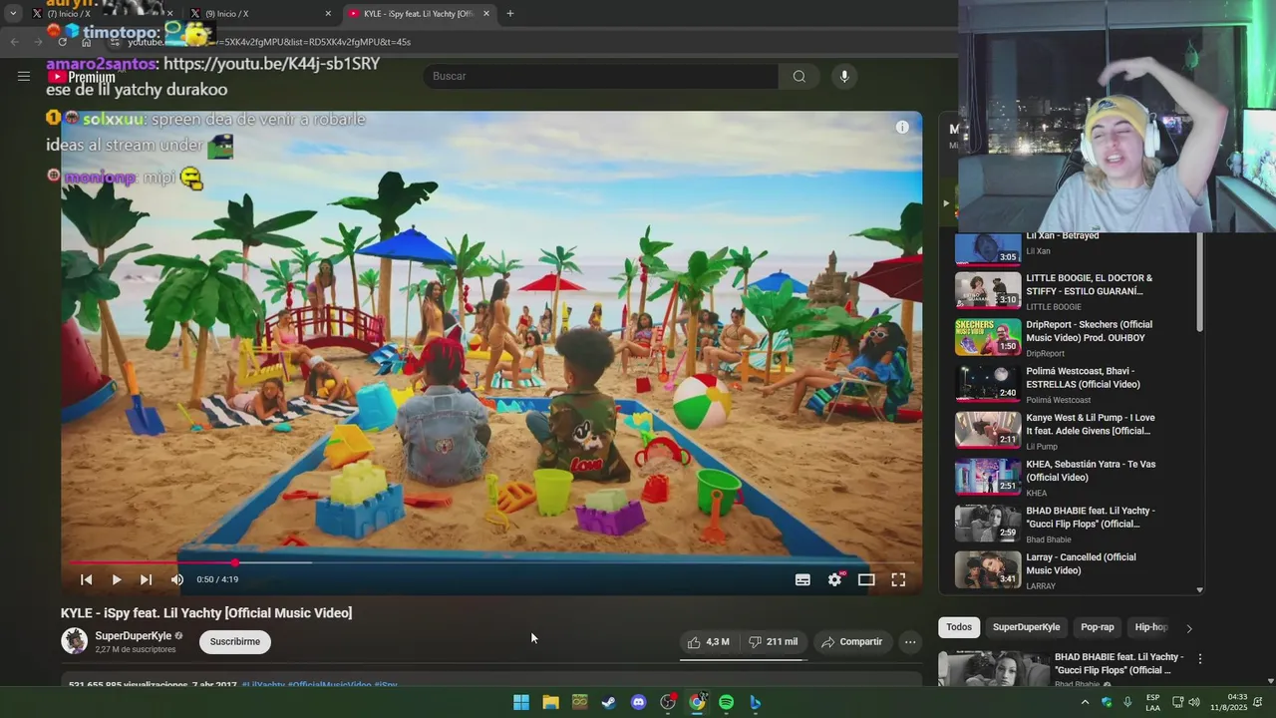Open ESP LAA keyboard language switcher
This screenshot has height=718, width=1276.
(1153, 702)
